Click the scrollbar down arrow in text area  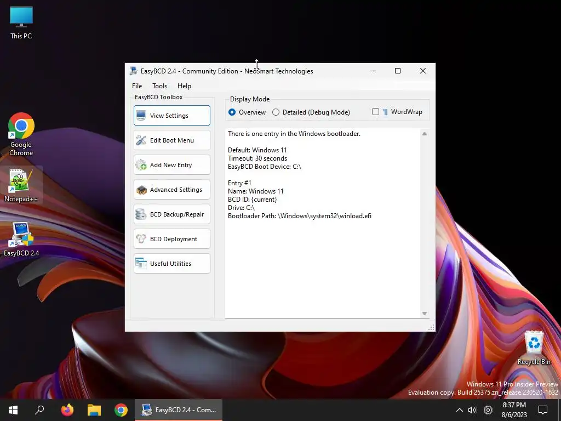tap(425, 314)
